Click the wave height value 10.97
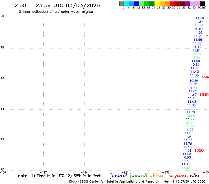This screenshot has height=184, width=209. [199, 29]
